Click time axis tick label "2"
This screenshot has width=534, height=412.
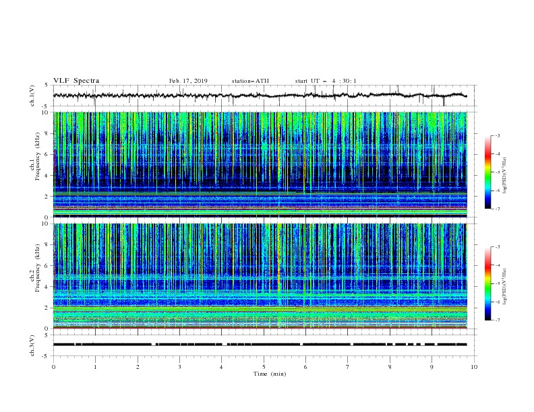(138, 367)
